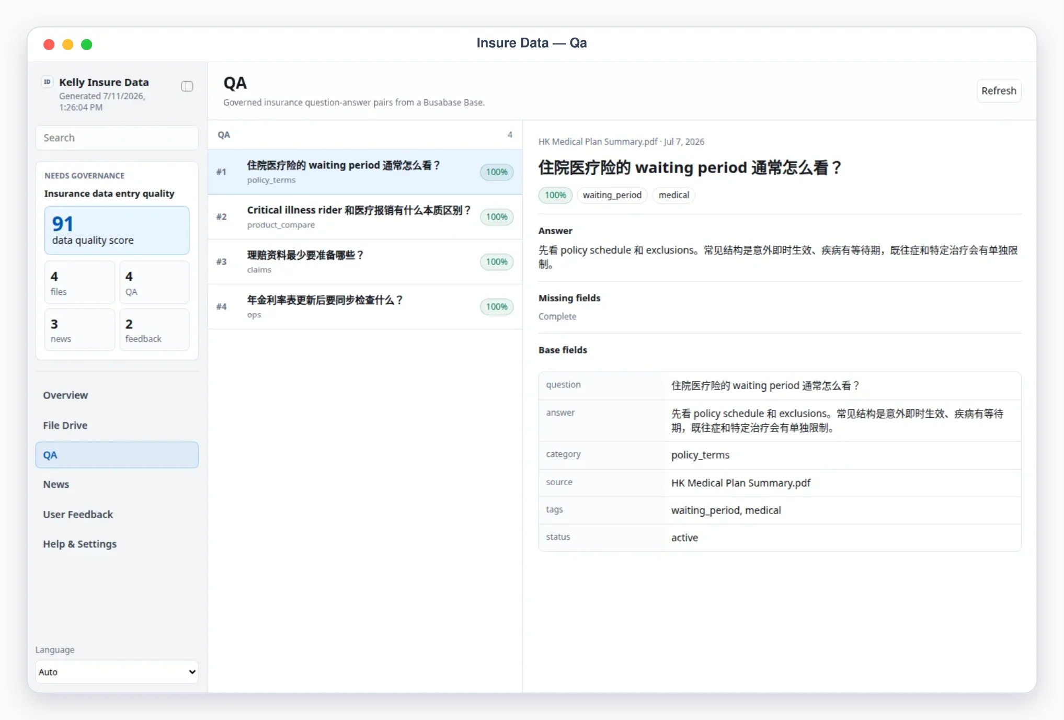The image size is (1064, 720).
Task: Click the waiting_period tag chip
Action: click(x=612, y=195)
